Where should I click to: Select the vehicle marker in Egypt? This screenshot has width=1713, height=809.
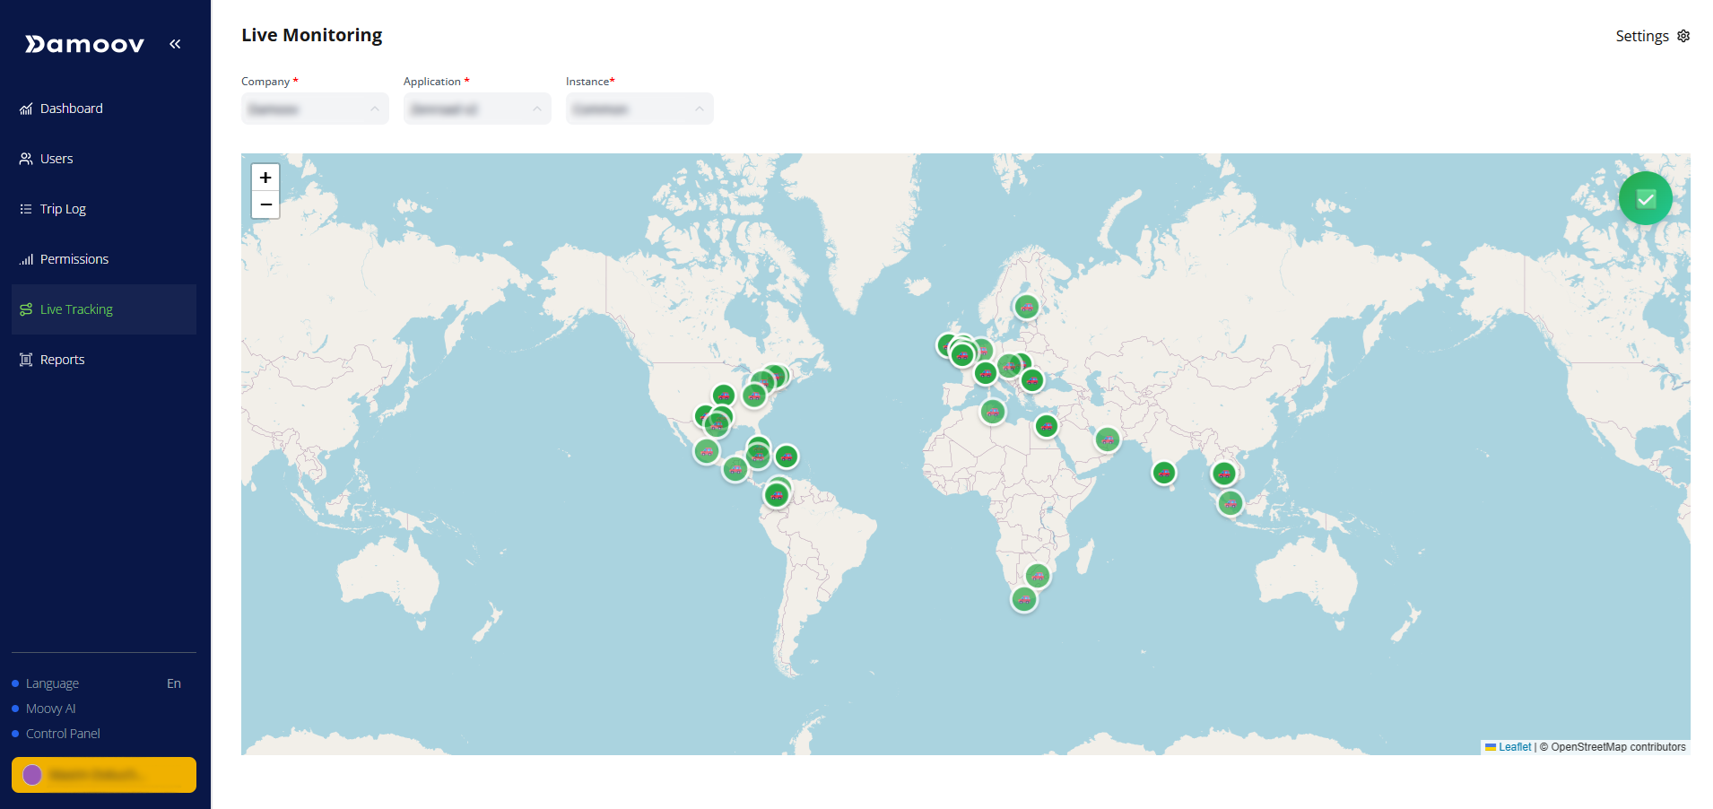1047,426
